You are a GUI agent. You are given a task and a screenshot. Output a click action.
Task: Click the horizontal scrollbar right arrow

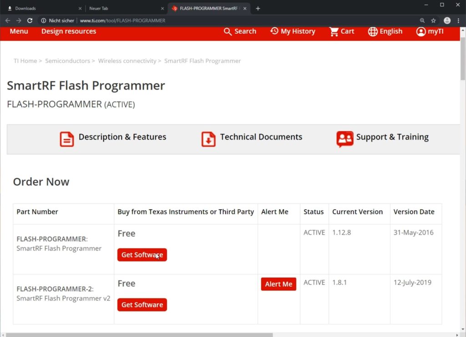coord(457,335)
